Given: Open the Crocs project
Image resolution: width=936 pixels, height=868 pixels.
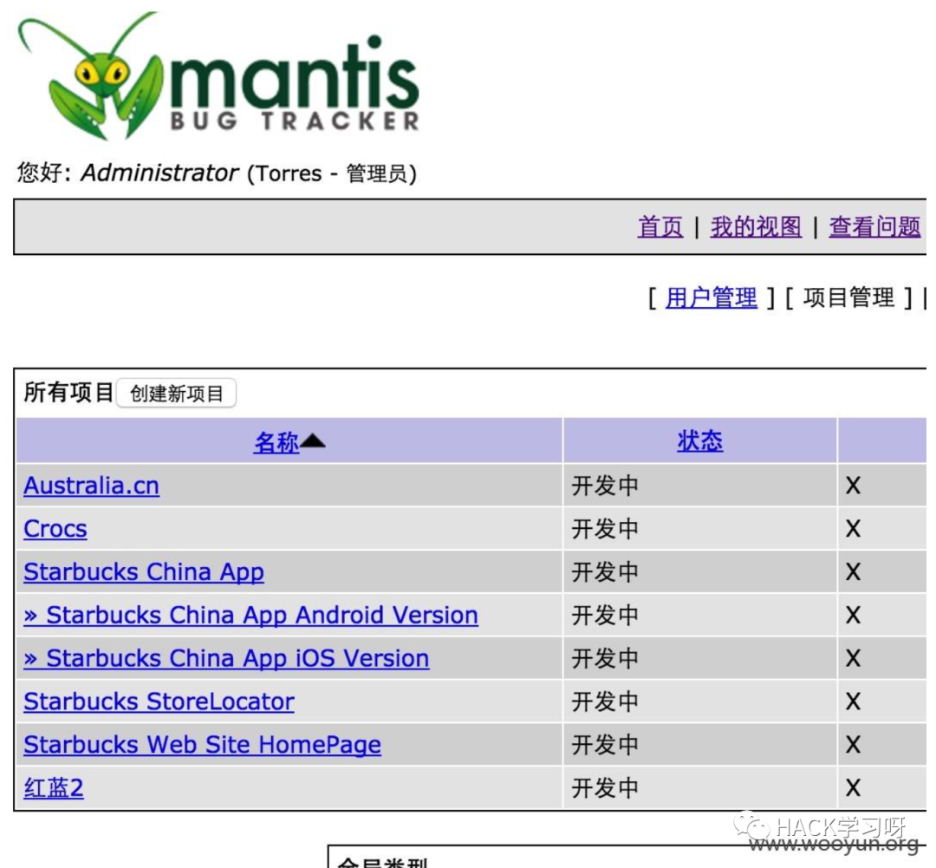Looking at the screenshot, I should (55, 529).
